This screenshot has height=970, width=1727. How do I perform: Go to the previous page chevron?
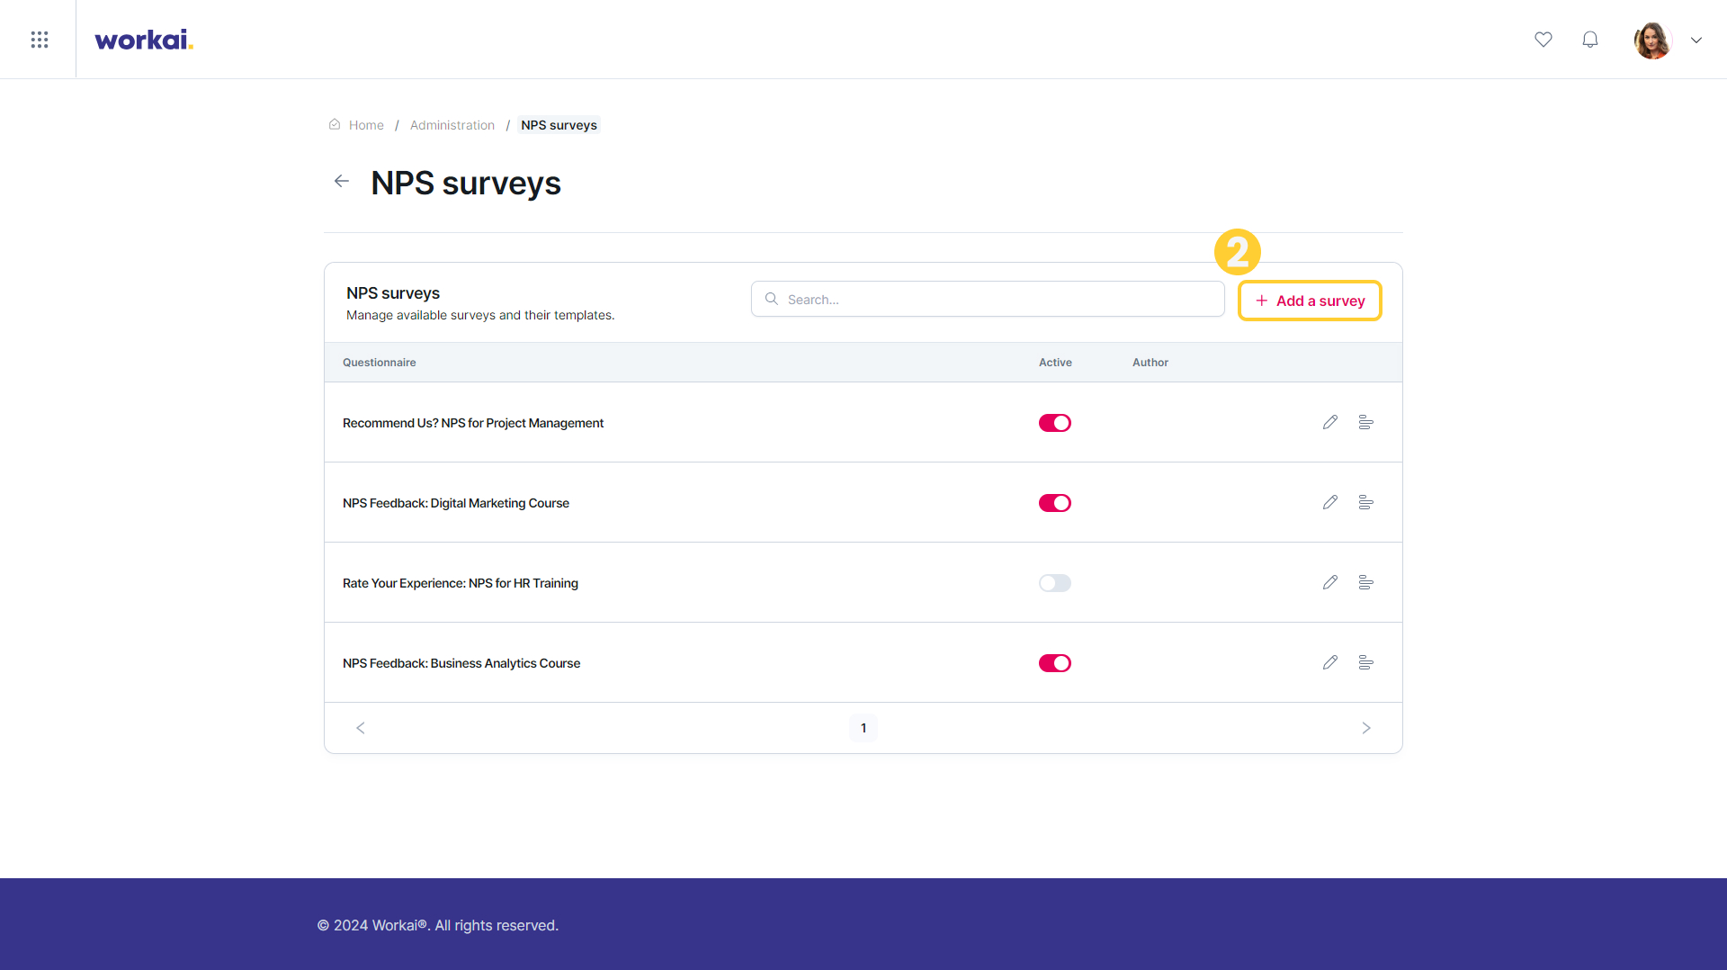click(361, 728)
